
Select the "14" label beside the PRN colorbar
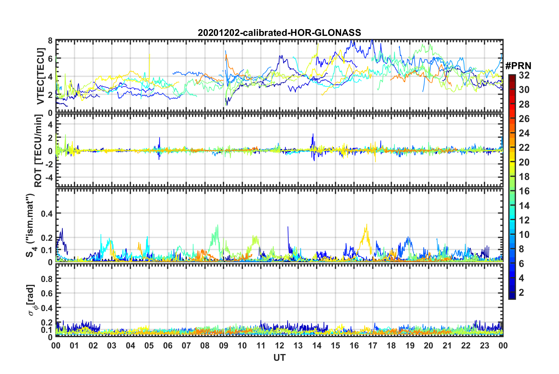524,206
